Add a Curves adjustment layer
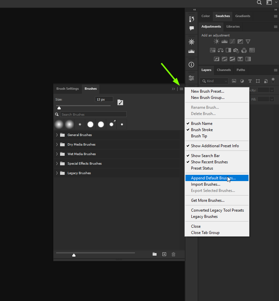Screen dimensions: 279x301 coord(232,41)
